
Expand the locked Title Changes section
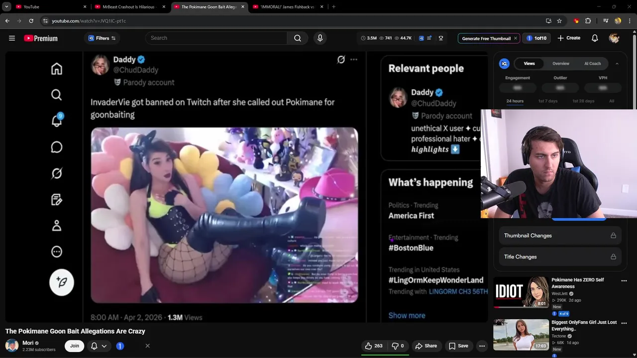tap(560, 257)
